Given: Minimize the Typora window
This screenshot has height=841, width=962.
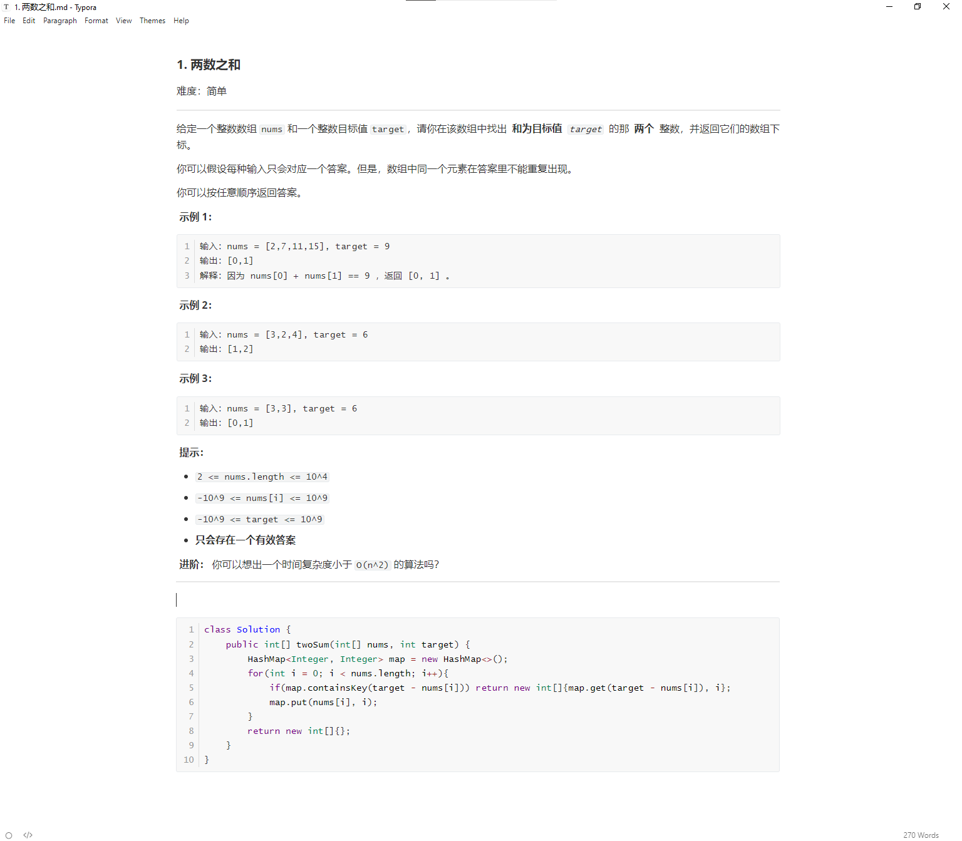Looking at the screenshot, I should click(889, 7).
